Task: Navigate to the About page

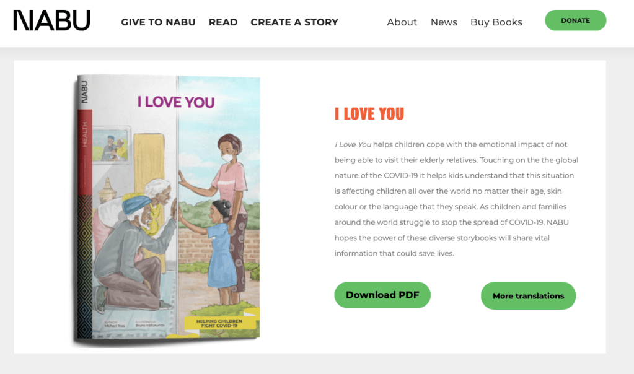Action: click(402, 22)
